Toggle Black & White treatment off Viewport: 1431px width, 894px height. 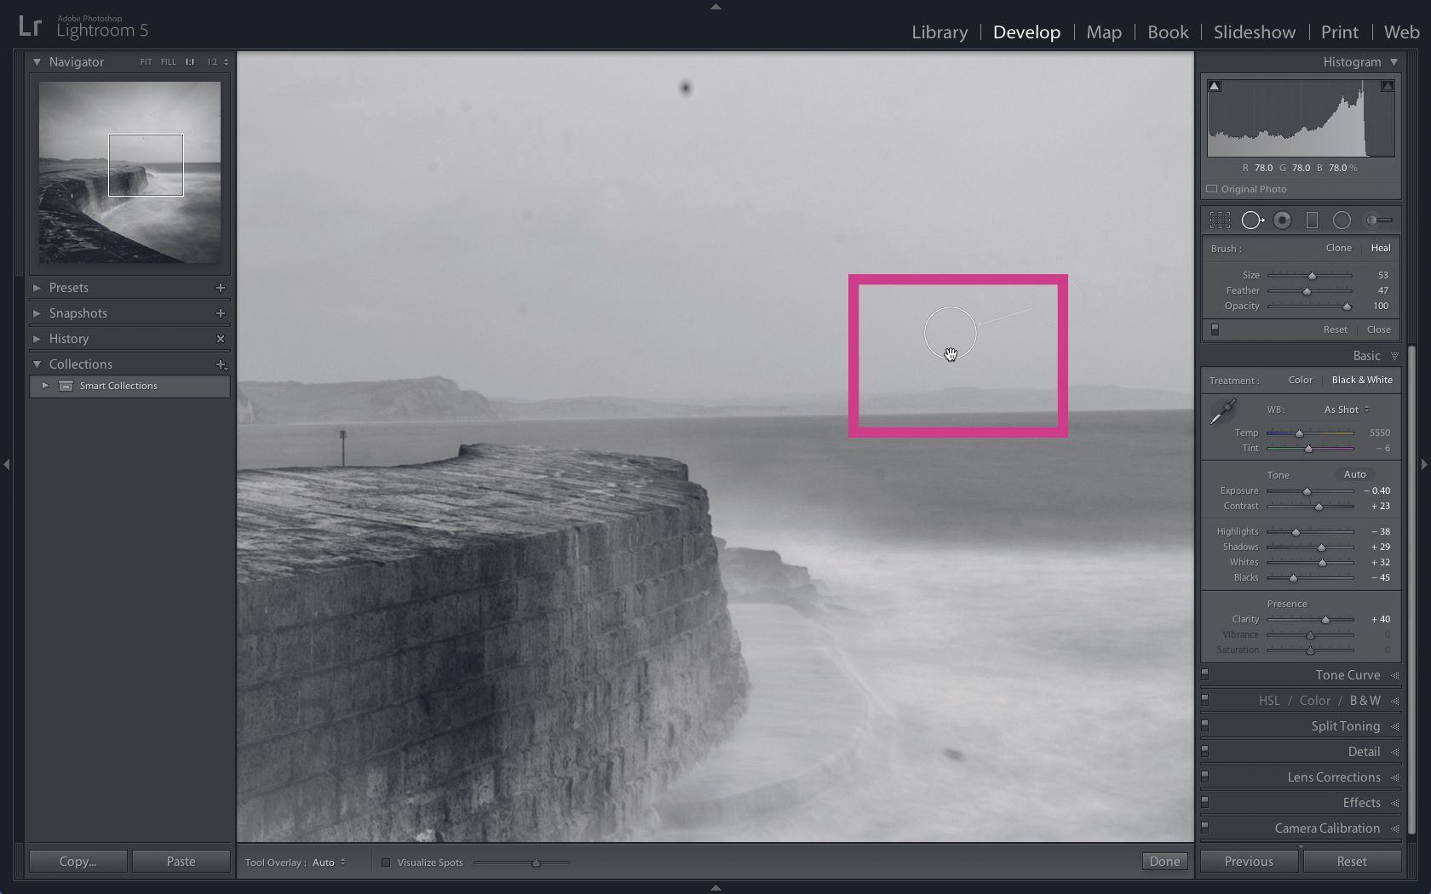coord(1360,381)
